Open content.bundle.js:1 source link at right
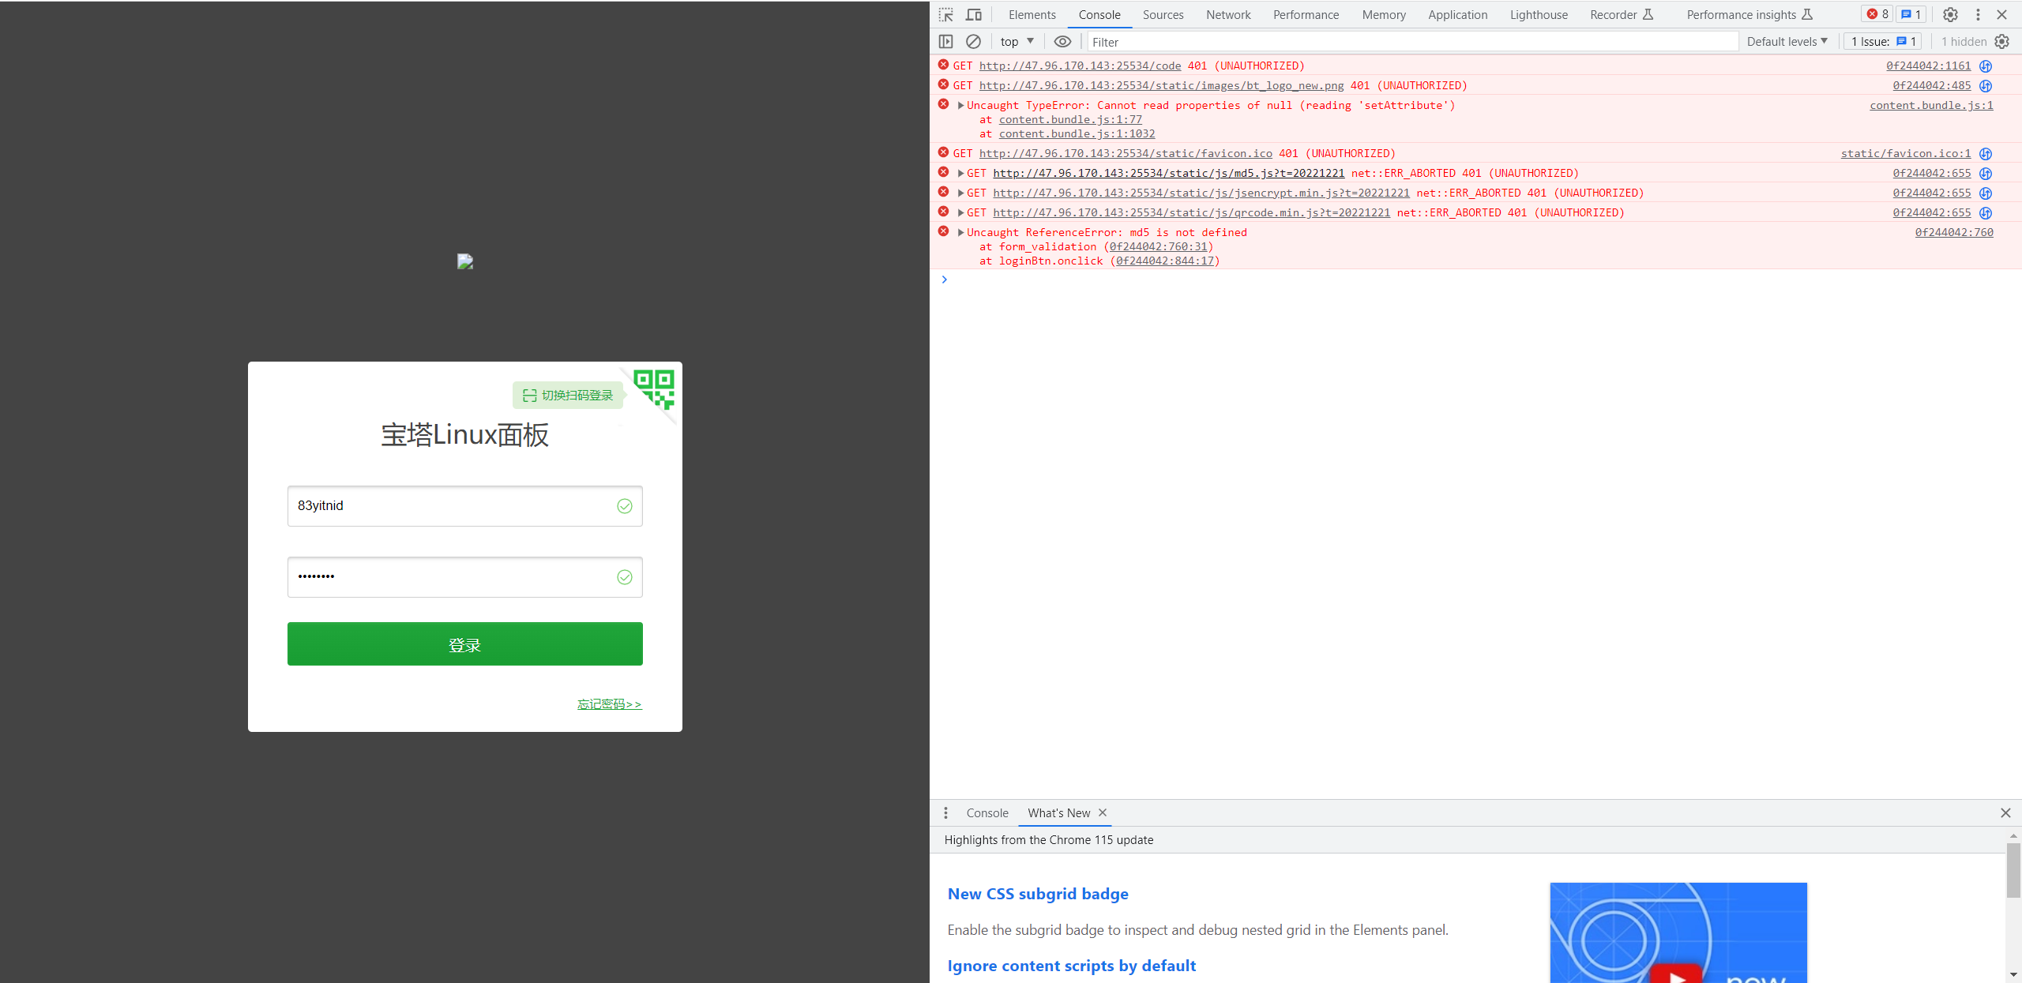This screenshot has width=2022, height=983. (1931, 105)
